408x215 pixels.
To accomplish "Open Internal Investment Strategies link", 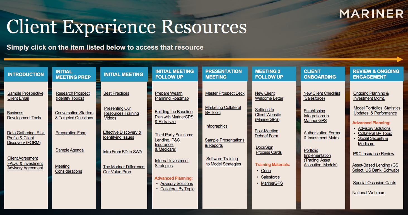I will point(172,163).
